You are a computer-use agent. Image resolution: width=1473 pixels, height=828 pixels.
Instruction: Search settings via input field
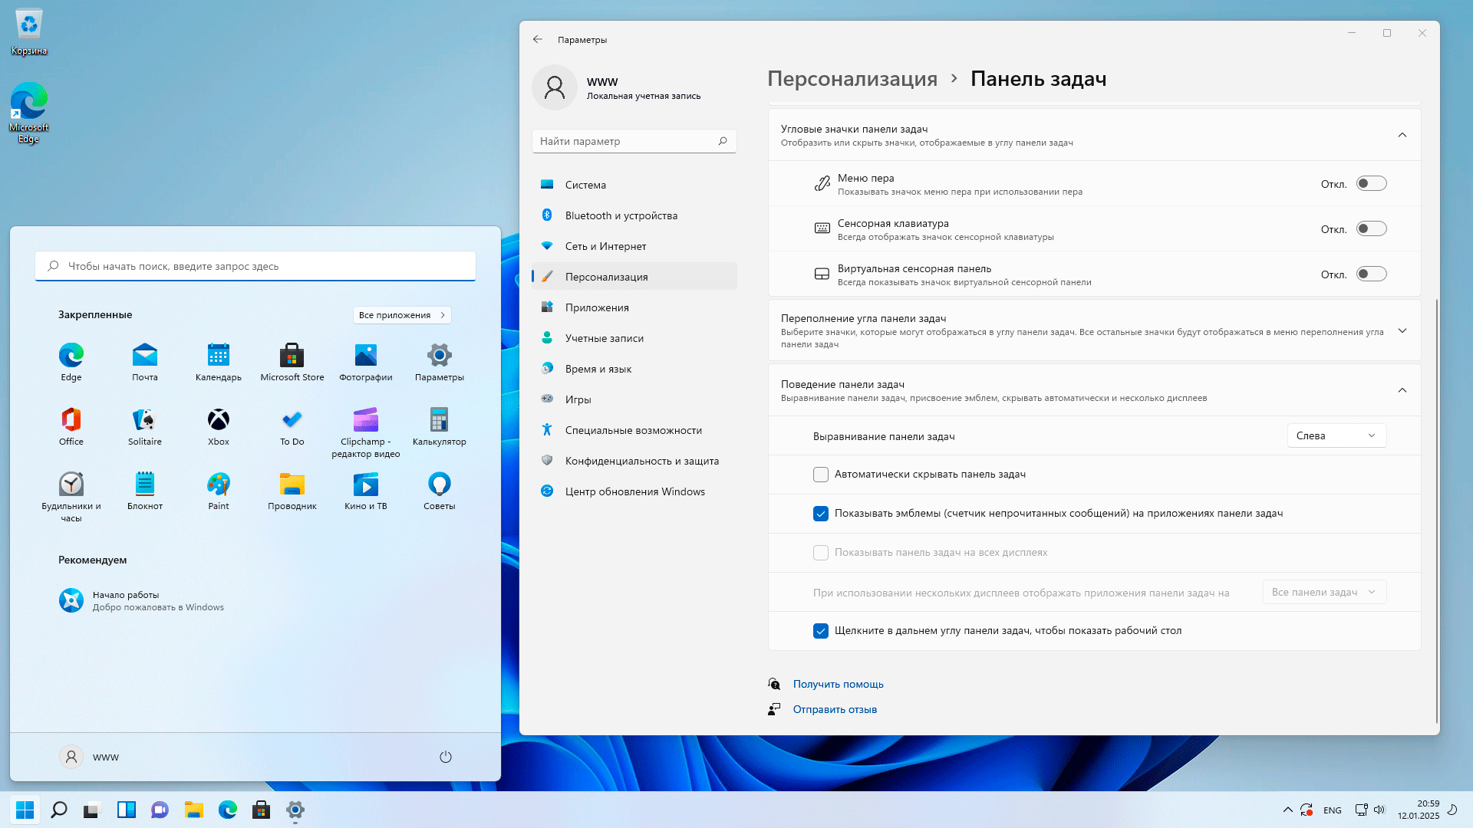click(x=632, y=140)
